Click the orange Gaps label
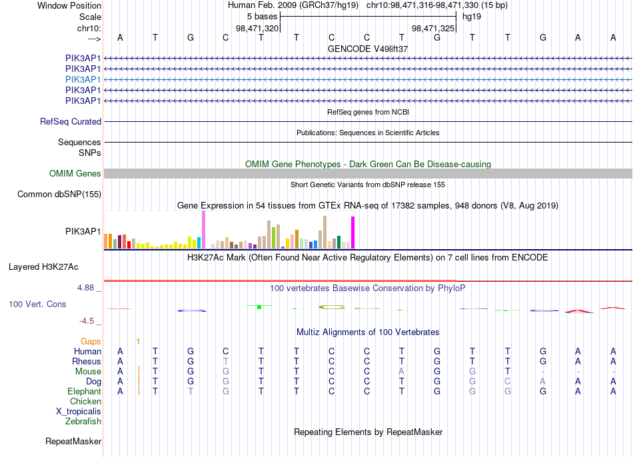 tap(91, 342)
